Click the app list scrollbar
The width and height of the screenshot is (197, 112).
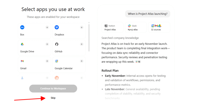pos(89,36)
